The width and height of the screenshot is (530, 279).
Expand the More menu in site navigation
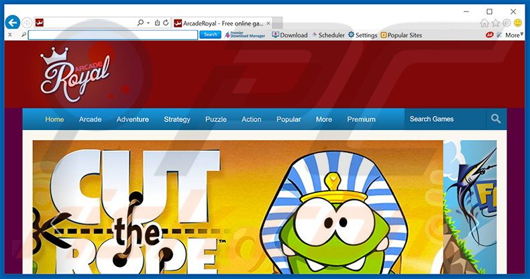(324, 119)
